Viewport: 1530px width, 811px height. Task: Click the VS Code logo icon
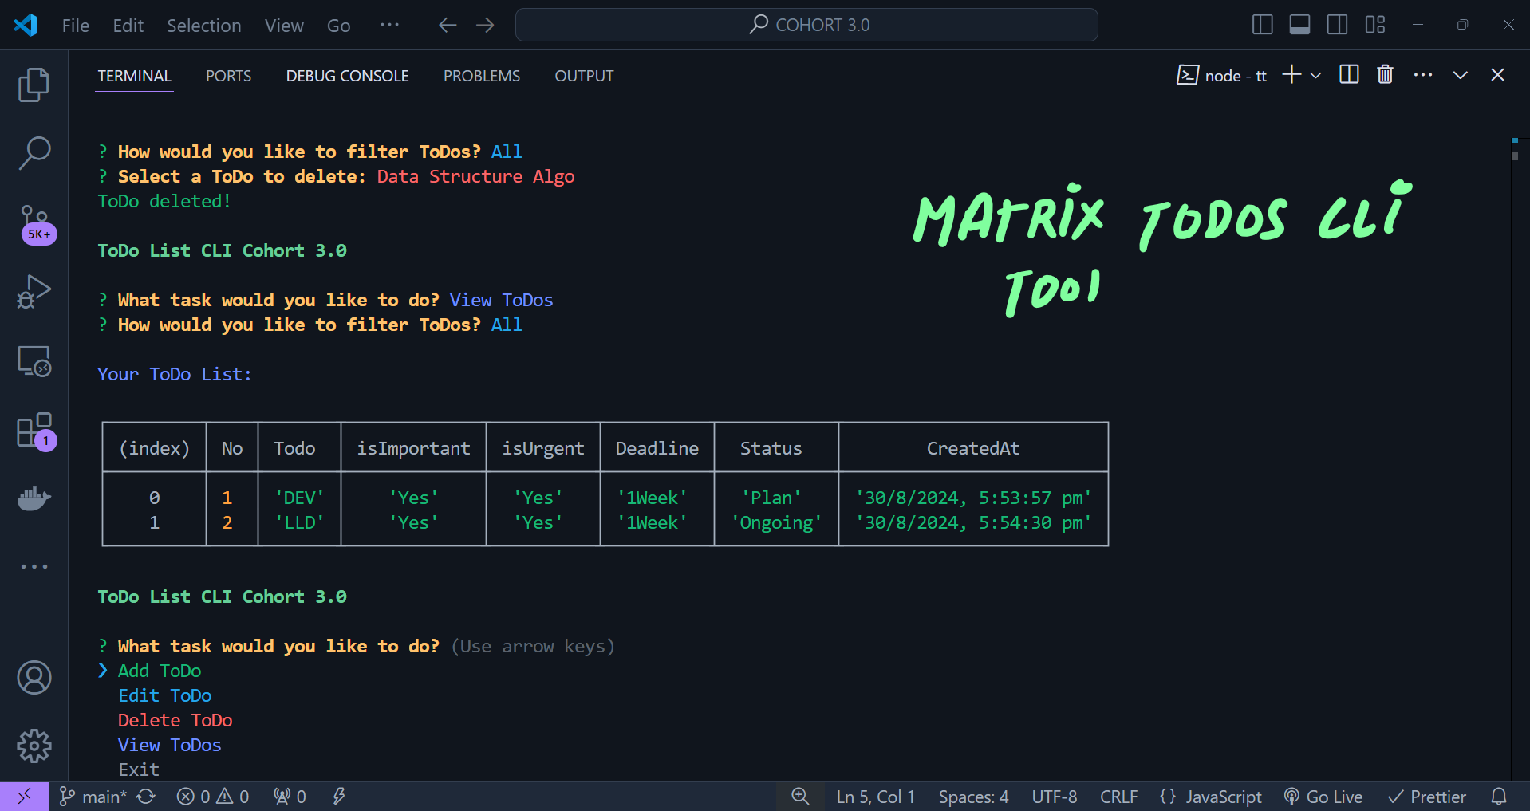pos(26,25)
